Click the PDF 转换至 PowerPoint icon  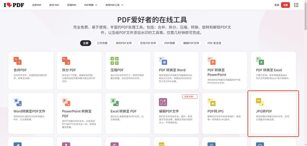(211, 61)
